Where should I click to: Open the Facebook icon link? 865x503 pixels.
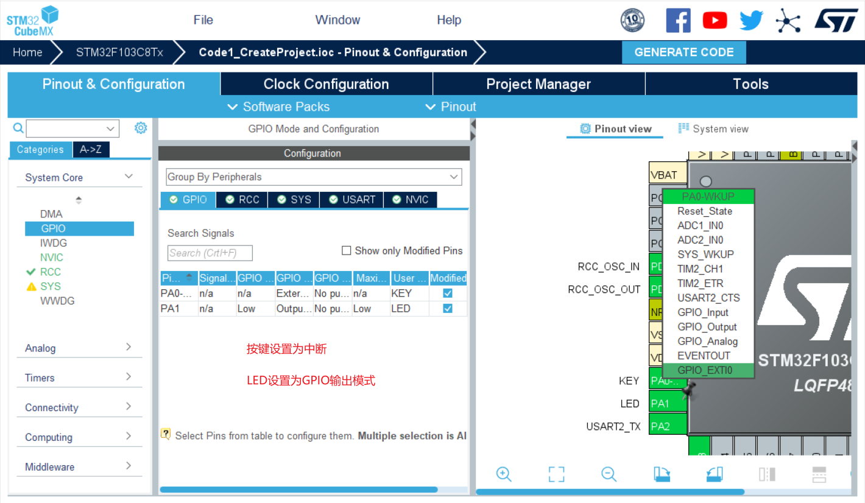tap(678, 20)
